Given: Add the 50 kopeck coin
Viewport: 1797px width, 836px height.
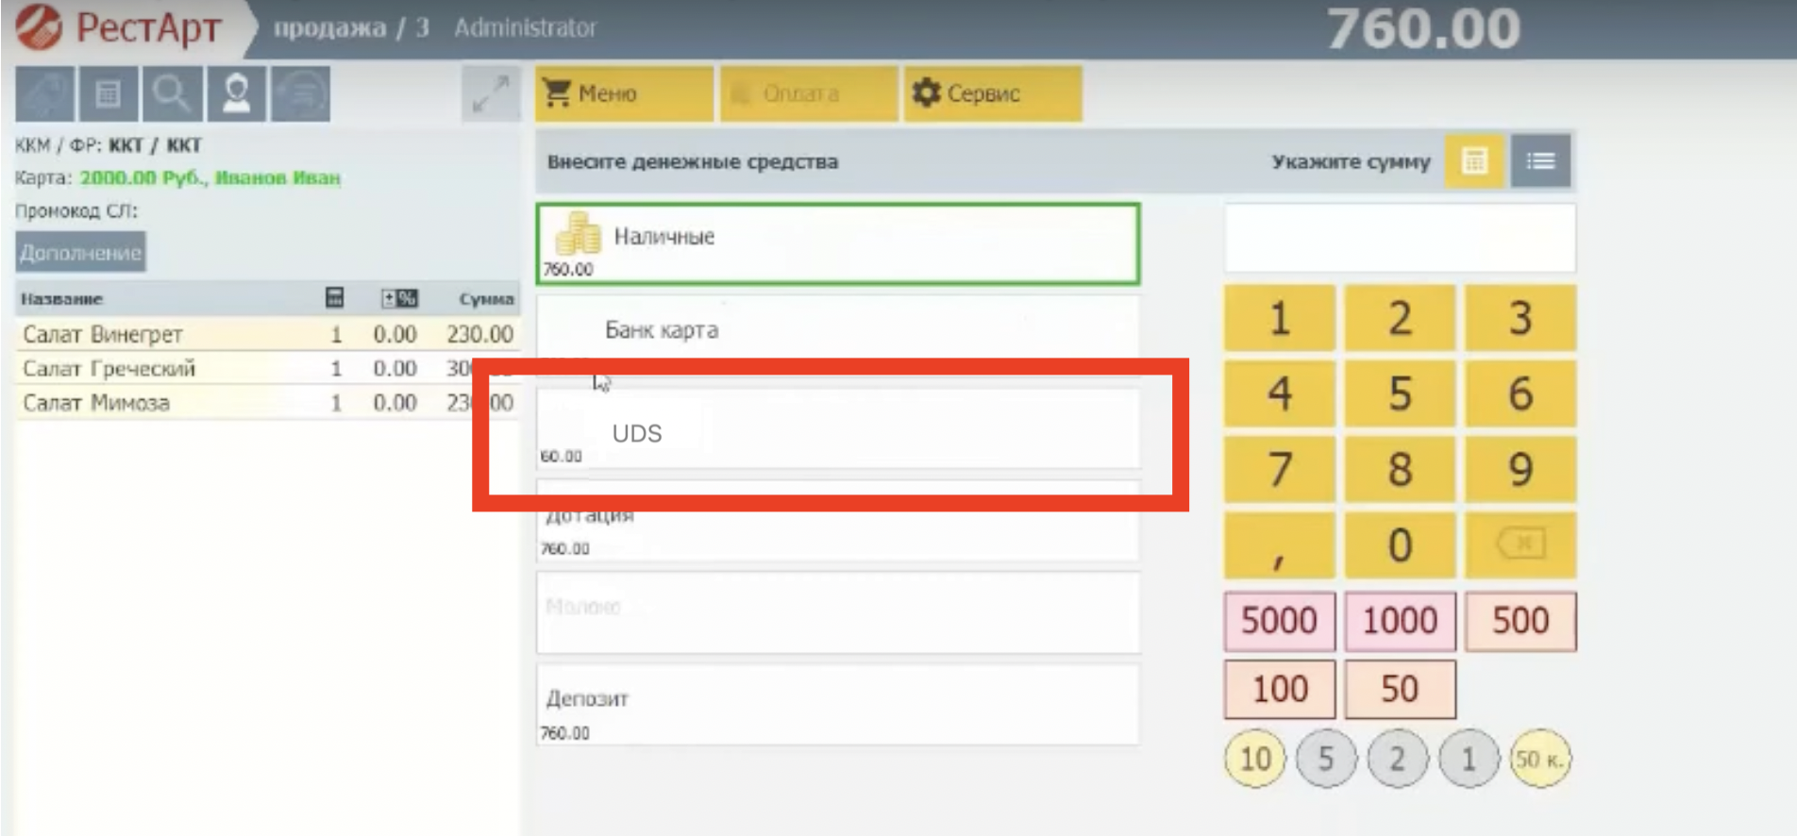Looking at the screenshot, I should coord(1540,759).
